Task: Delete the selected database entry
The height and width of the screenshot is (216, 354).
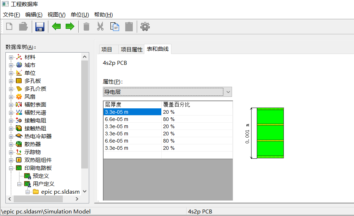Action: [x=86, y=26]
